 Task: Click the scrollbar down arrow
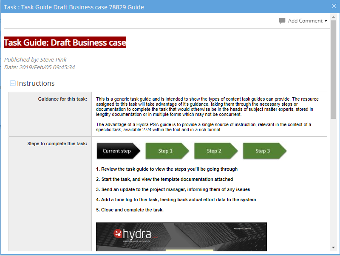coord(333,248)
